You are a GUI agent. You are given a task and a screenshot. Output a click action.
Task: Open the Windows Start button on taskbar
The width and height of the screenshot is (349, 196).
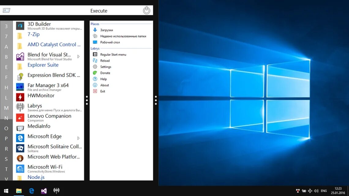[x=6, y=191]
